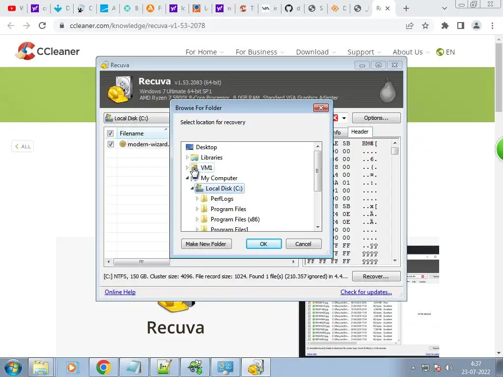503x377 pixels.
Task: Click the volume speaker icon in system tray
Action: tap(449, 368)
